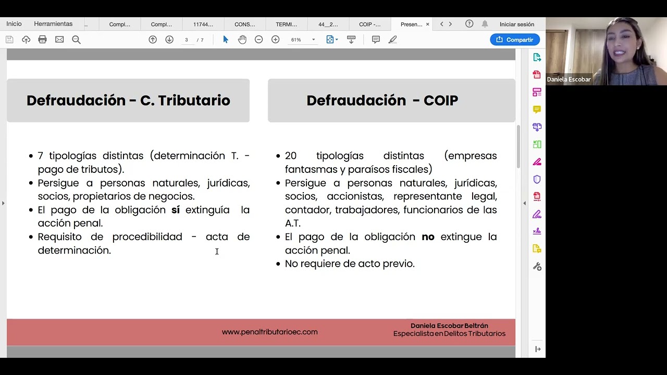Viewport: 667px width, 375px height.
Task: Open the Protect shield tool in sidebar
Action: tap(537, 179)
